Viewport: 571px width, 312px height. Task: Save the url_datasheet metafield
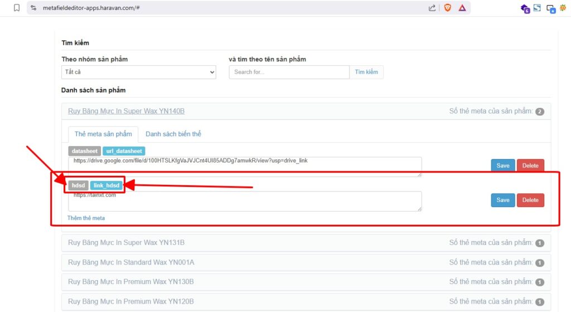click(x=502, y=166)
